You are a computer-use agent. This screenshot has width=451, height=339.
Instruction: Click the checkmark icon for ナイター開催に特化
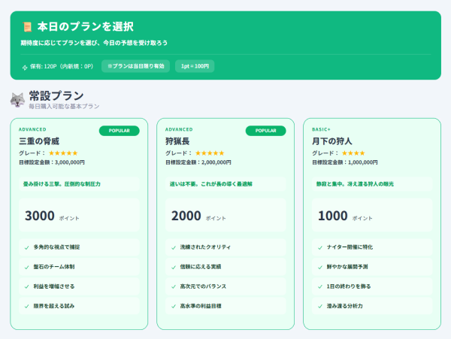(x=320, y=247)
